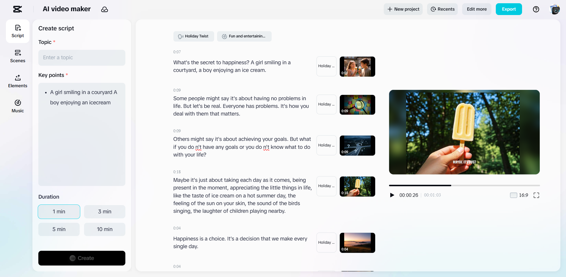This screenshot has width=566, height=277.
Task: Click the Export button
Action: click(x=508, y=9)
